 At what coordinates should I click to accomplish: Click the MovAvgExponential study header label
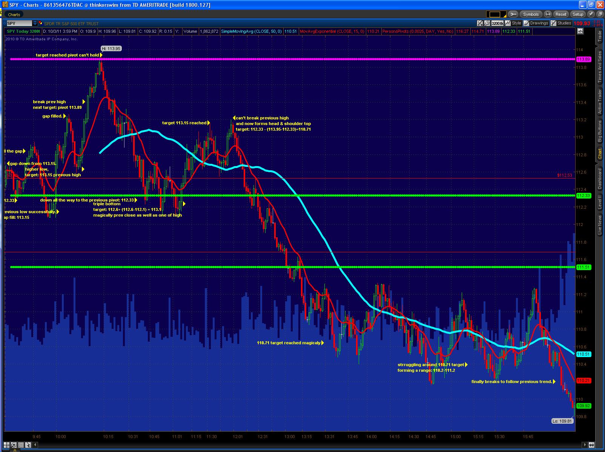332,31
